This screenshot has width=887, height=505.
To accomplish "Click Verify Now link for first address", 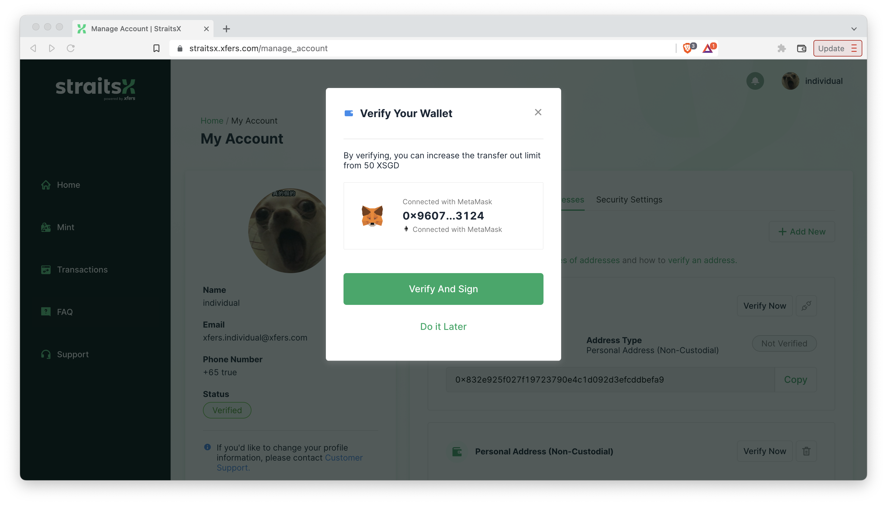I will (x=765, y=305).
